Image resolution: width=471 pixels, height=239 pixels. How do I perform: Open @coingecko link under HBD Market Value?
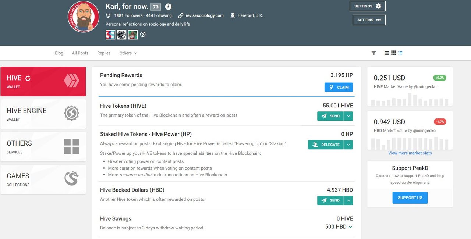pyautogui.click(x=424, y=131)
